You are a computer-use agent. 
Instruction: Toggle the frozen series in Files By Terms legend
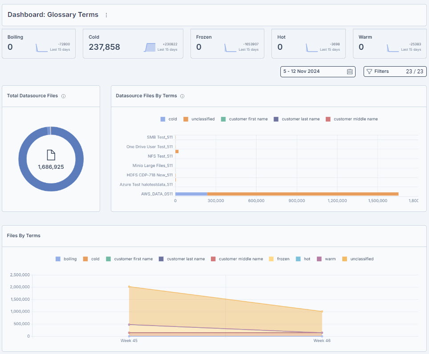(279, 259)
